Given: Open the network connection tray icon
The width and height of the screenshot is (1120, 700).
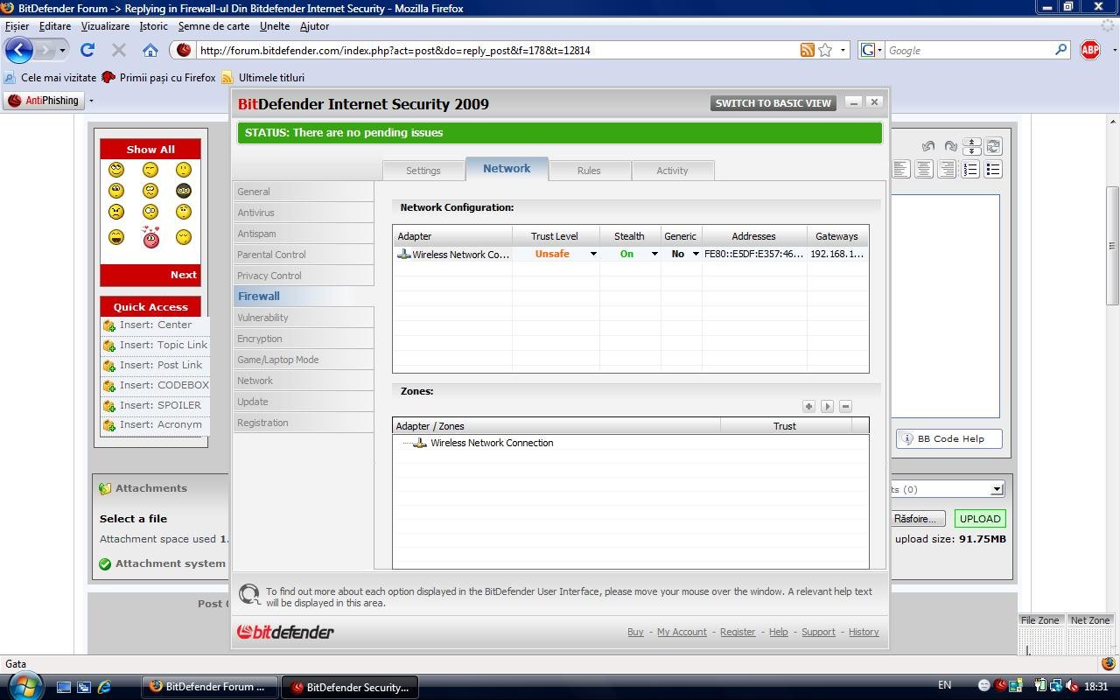Looking at the screenshot, I should tap(1056, 686).
